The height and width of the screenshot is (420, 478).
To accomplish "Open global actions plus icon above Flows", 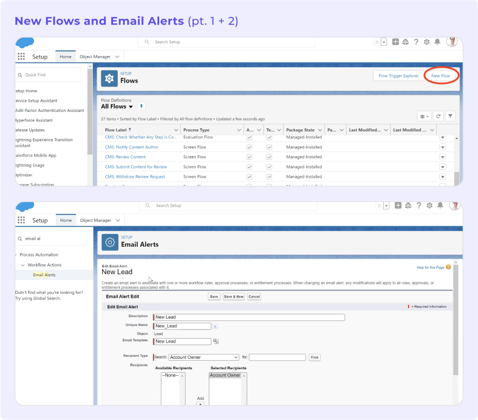I will click(395, 42).
